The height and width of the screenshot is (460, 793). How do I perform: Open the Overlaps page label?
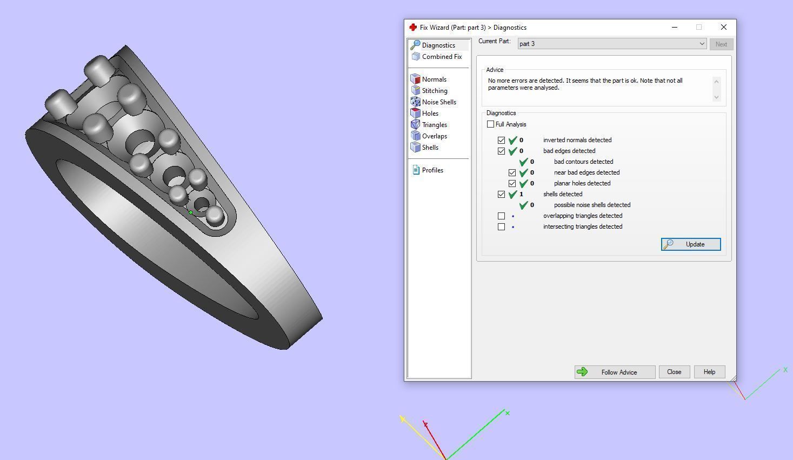435,136
